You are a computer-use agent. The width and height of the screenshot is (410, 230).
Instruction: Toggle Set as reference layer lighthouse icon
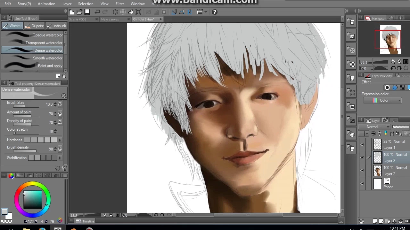[380, 134]
